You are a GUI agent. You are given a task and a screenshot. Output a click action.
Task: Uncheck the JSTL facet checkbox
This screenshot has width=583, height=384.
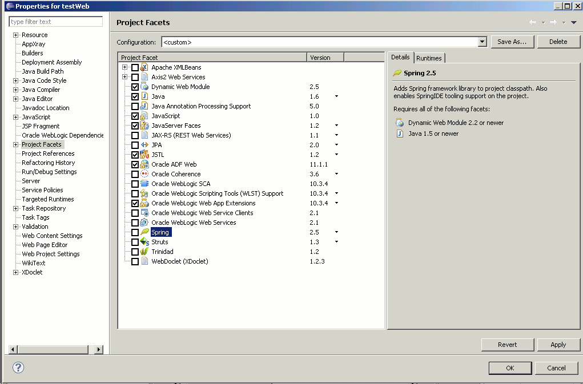click(x=135, y=155)
